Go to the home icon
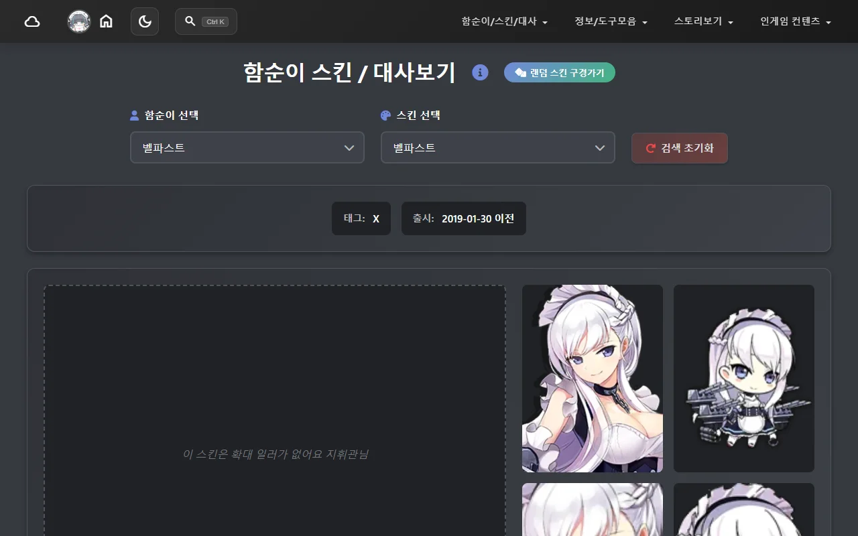 pos(106,21)
